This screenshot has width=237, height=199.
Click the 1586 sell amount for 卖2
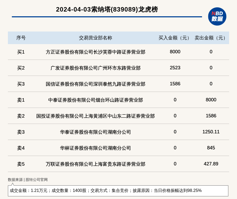211,116
